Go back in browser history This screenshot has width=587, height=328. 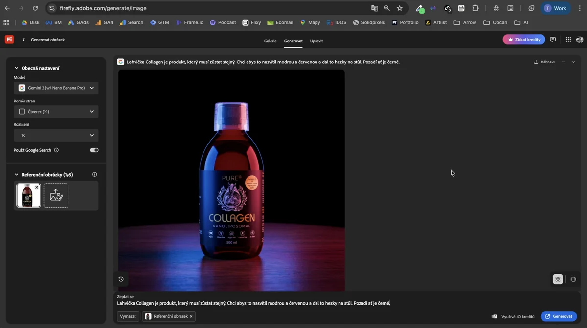click(x=7, y=8)
